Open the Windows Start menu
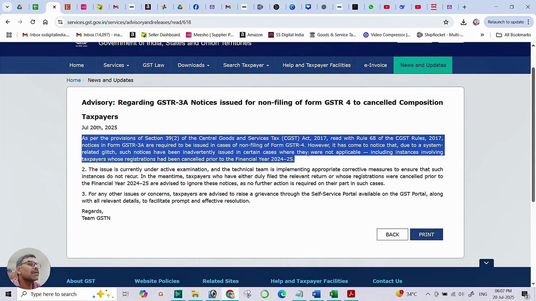The width and height of the screenshot is (536, 301). 8,294
